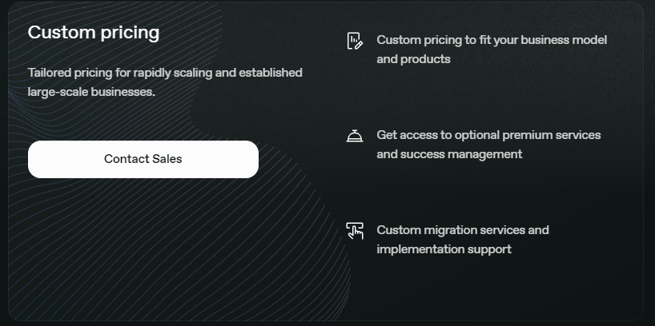
Task: Click the "large-scale businesses." text line
Action: [x=91, y=92]
